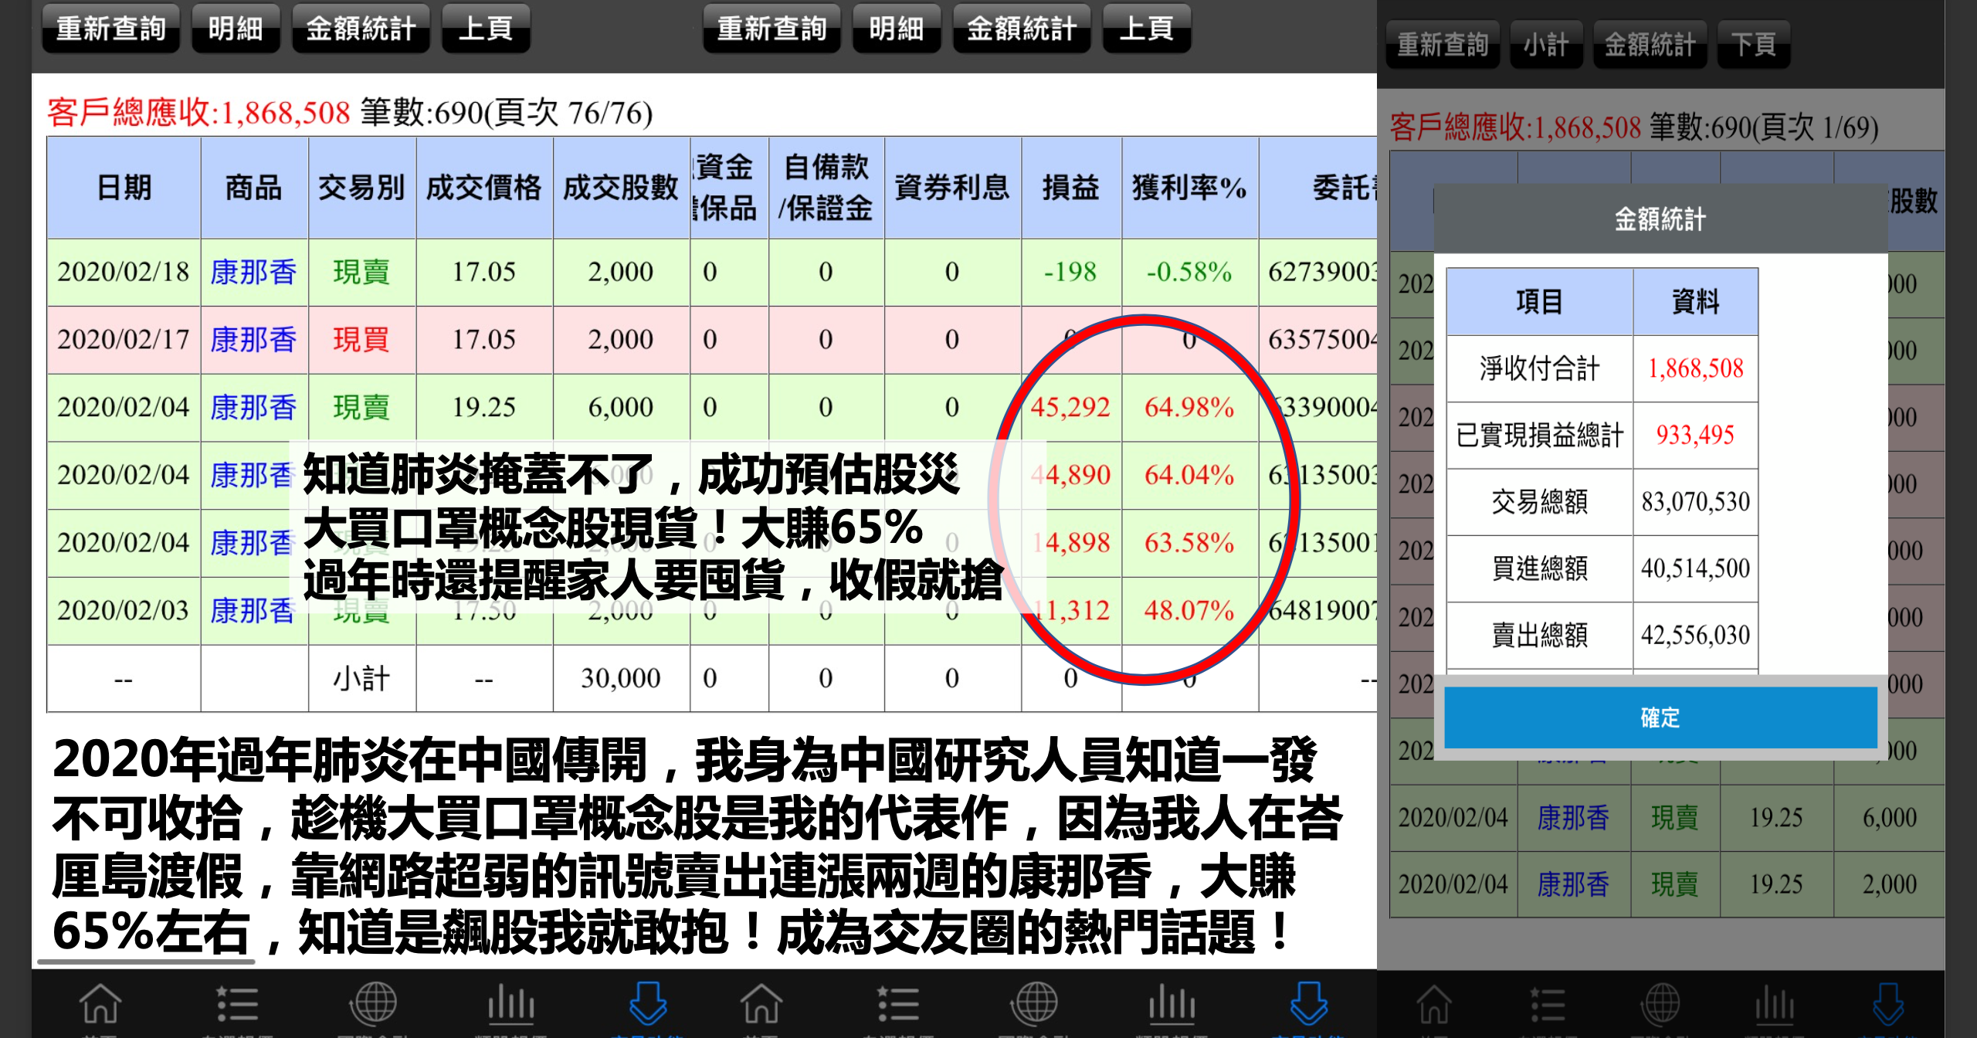Image resolution: width=1977 pixels, height=1038 pixels.
Task: Open the globe icon in the middle panel's bottom bar
Action: (x=1035, y=1003)
